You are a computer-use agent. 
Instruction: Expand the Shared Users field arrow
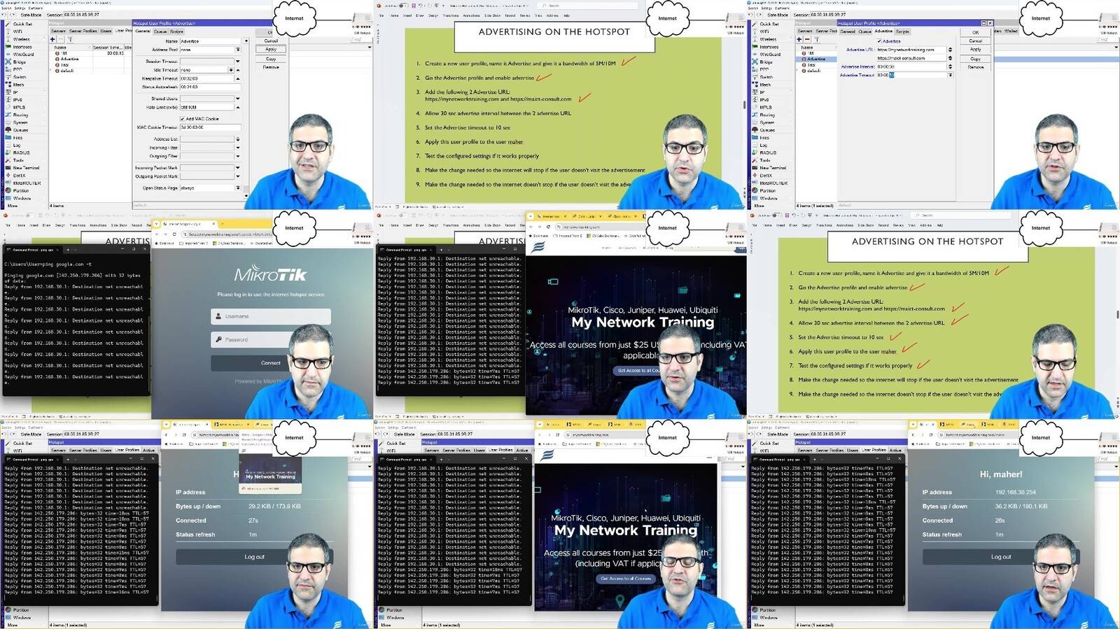[237, 99]
